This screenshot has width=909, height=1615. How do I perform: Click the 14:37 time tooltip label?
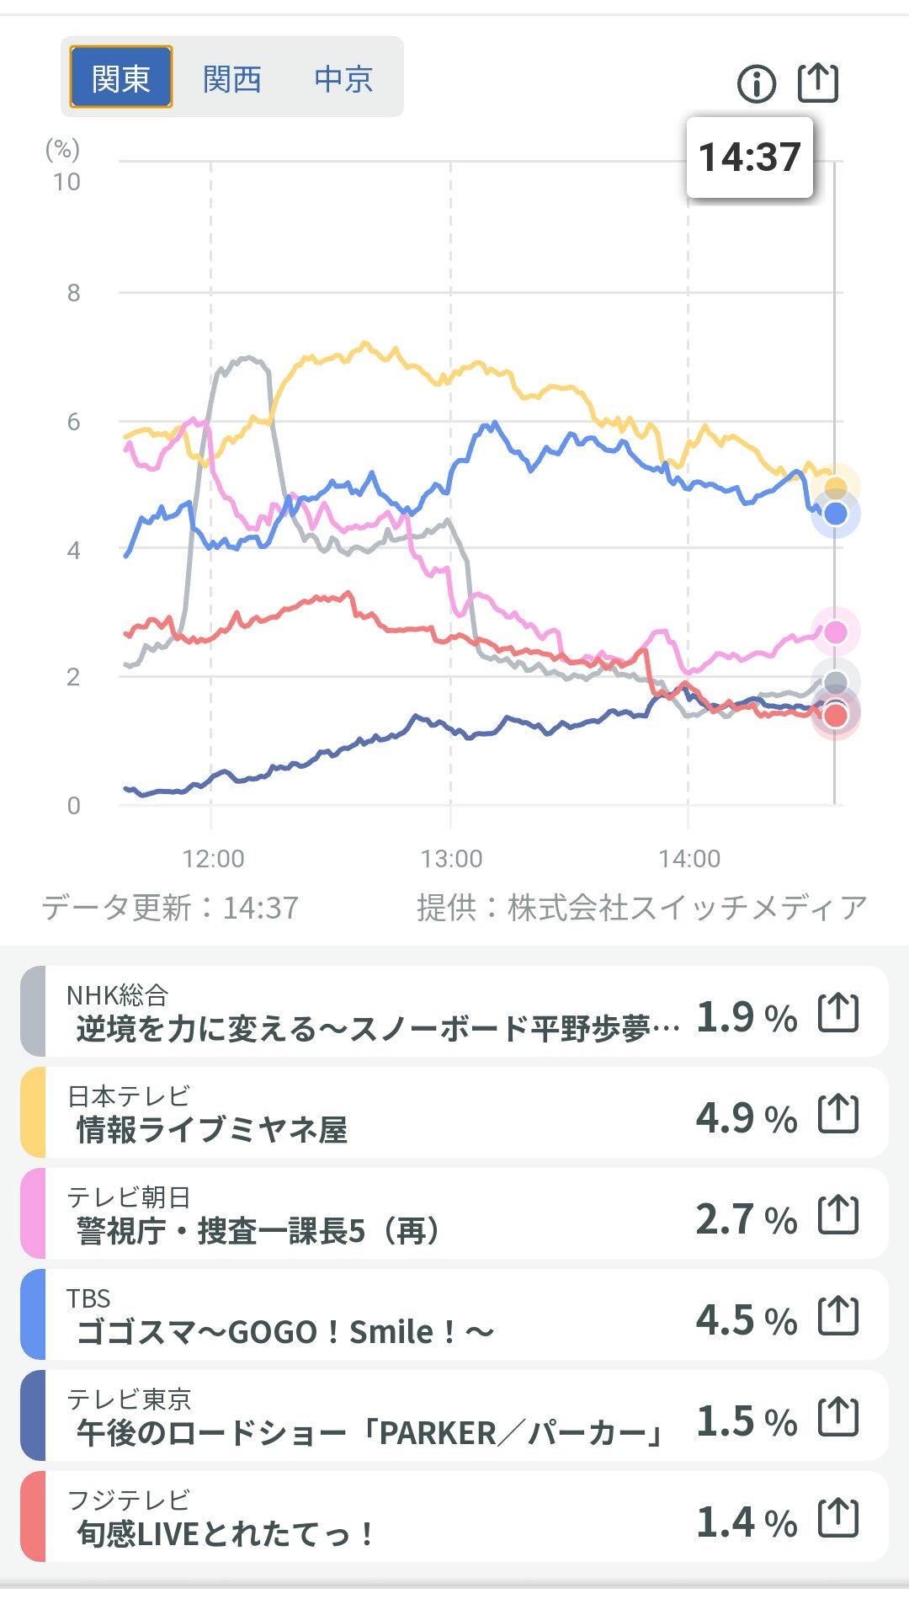749,157
